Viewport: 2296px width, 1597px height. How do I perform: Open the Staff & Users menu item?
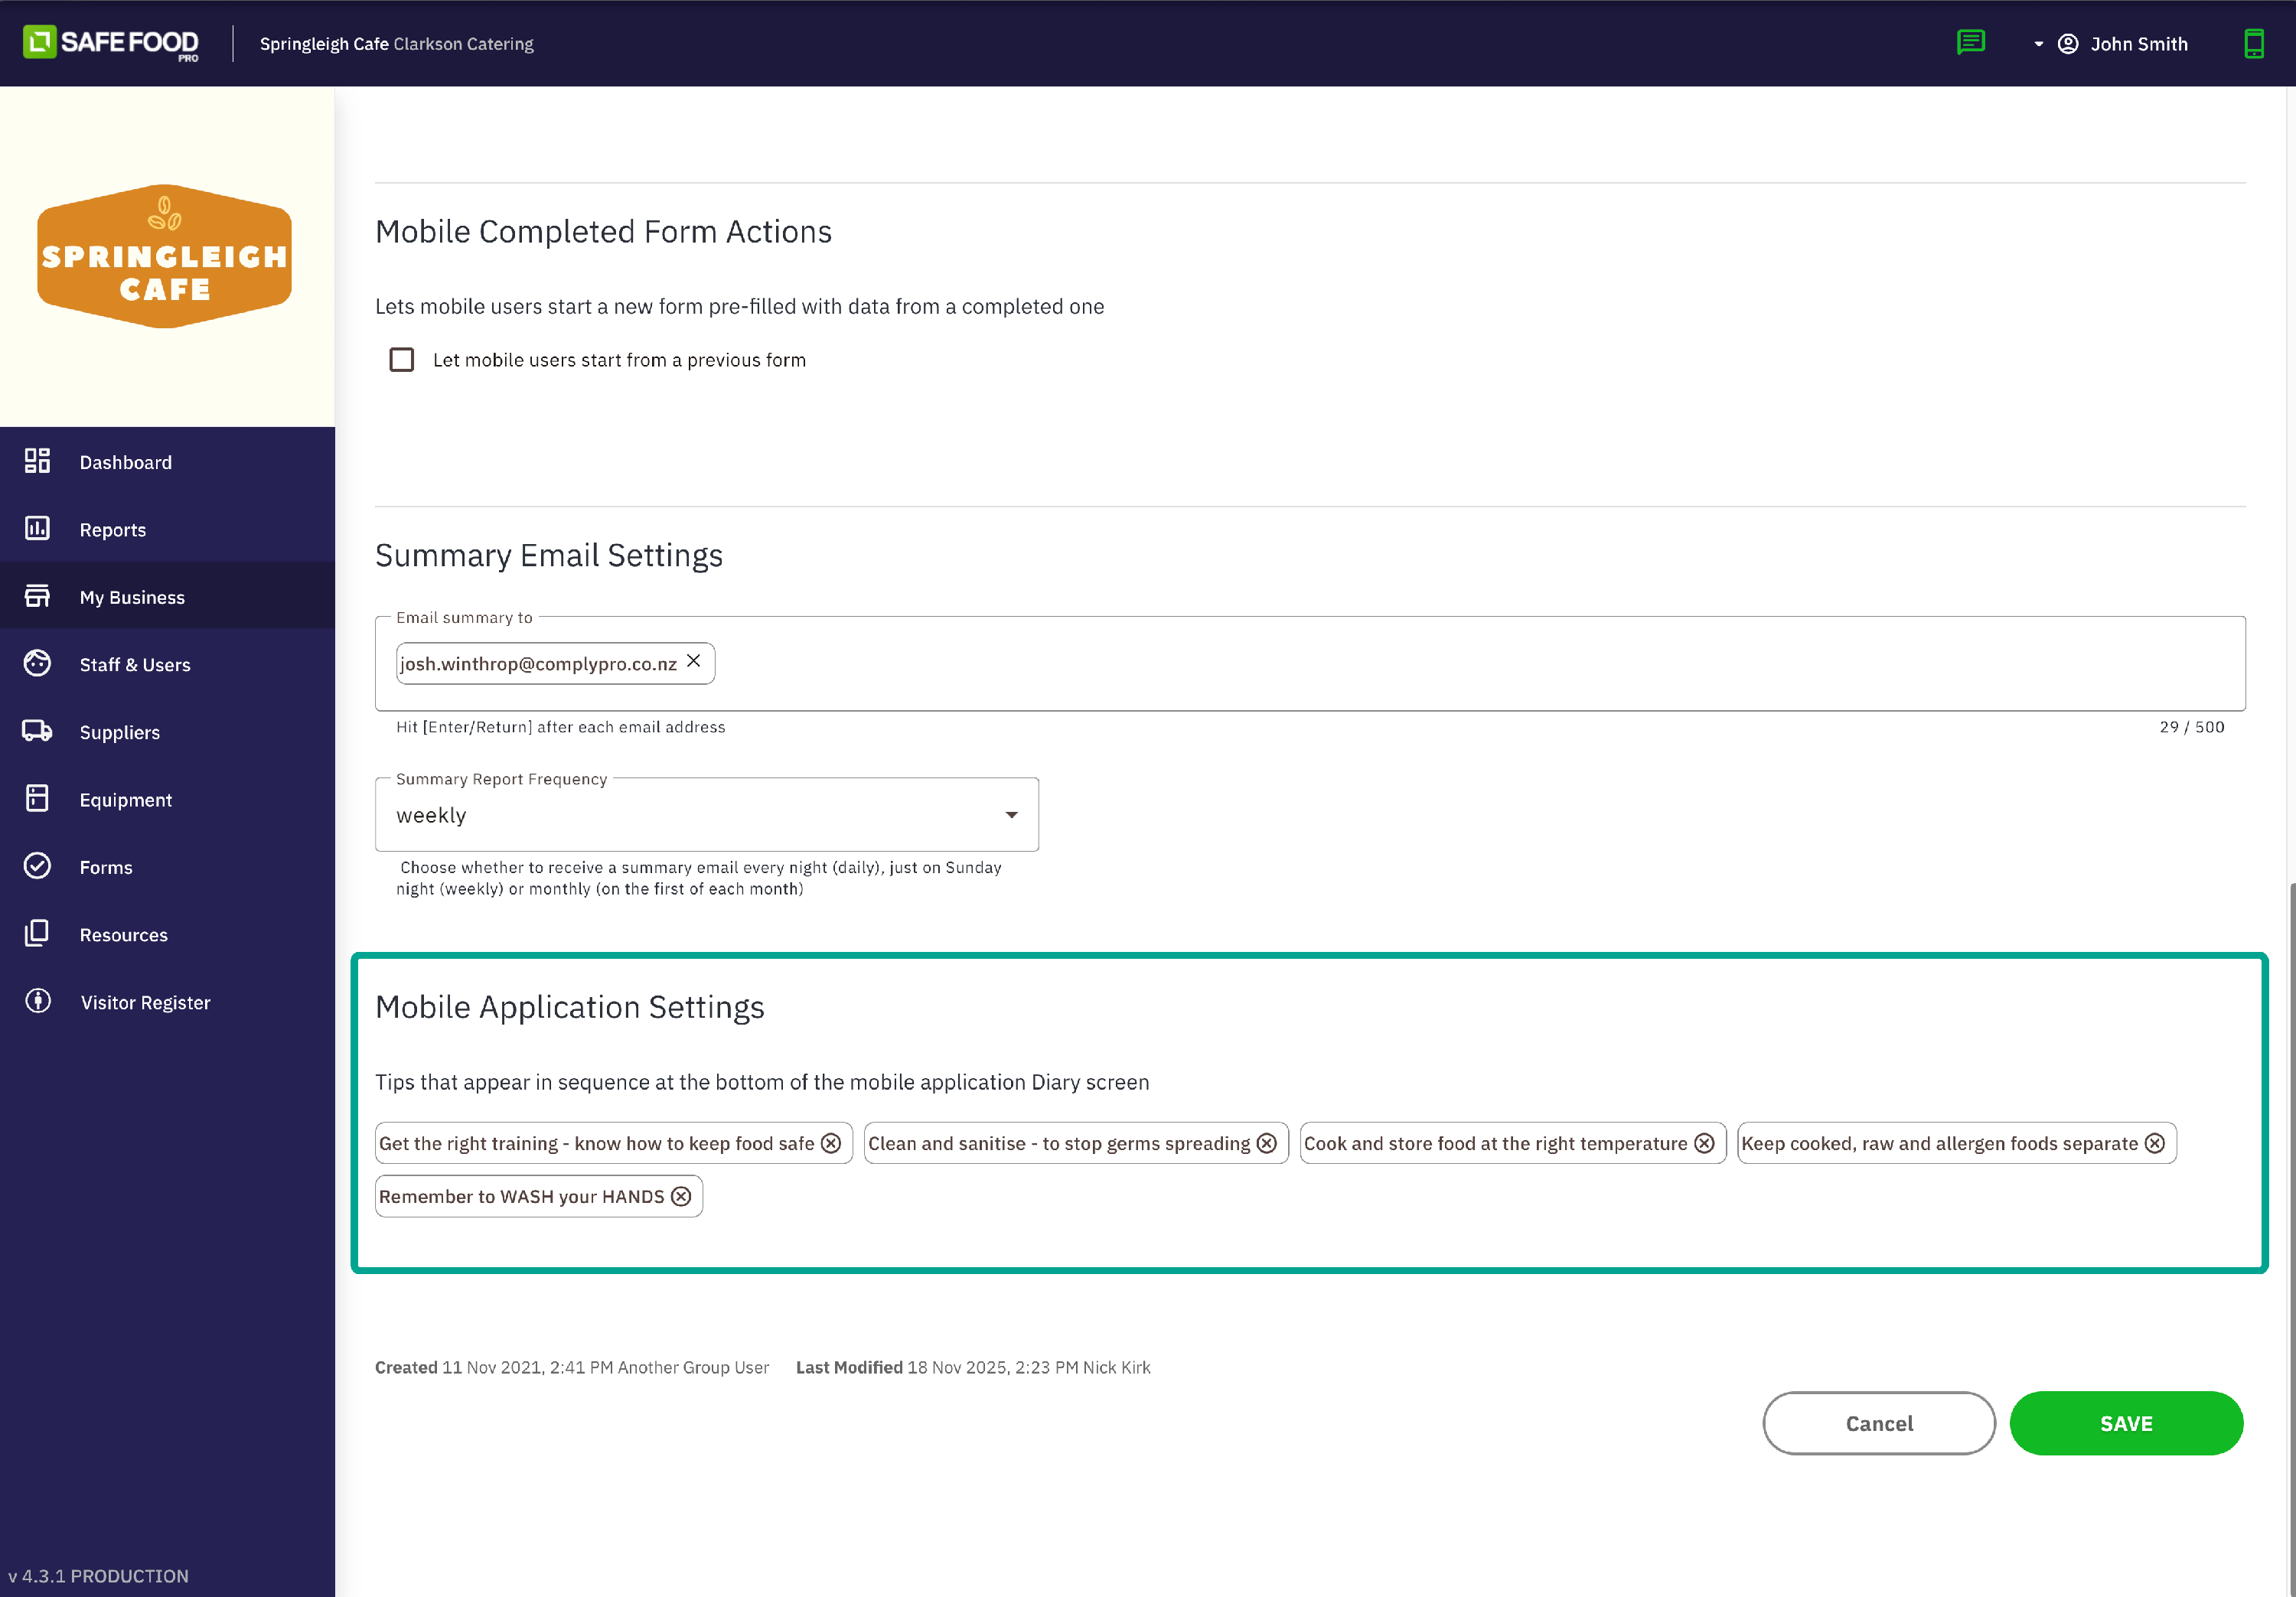click(x=135, y=664)
